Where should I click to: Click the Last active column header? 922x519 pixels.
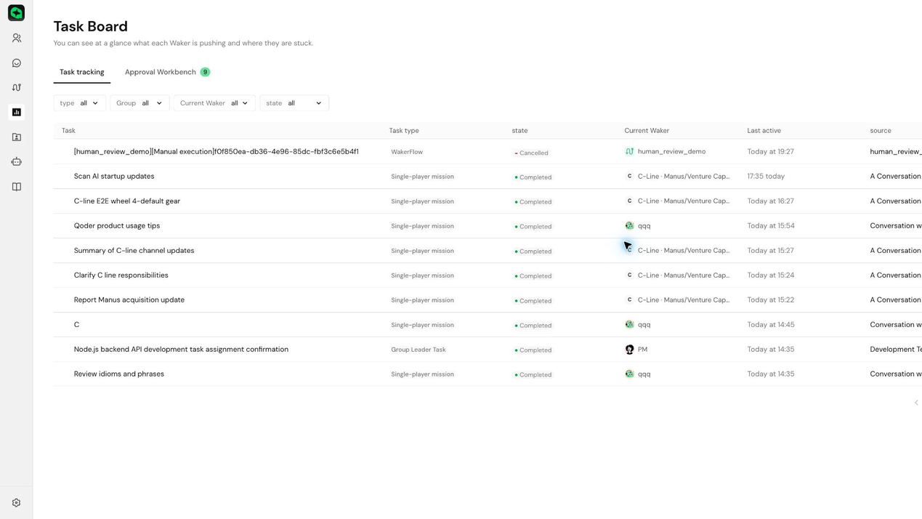(764, 131)
